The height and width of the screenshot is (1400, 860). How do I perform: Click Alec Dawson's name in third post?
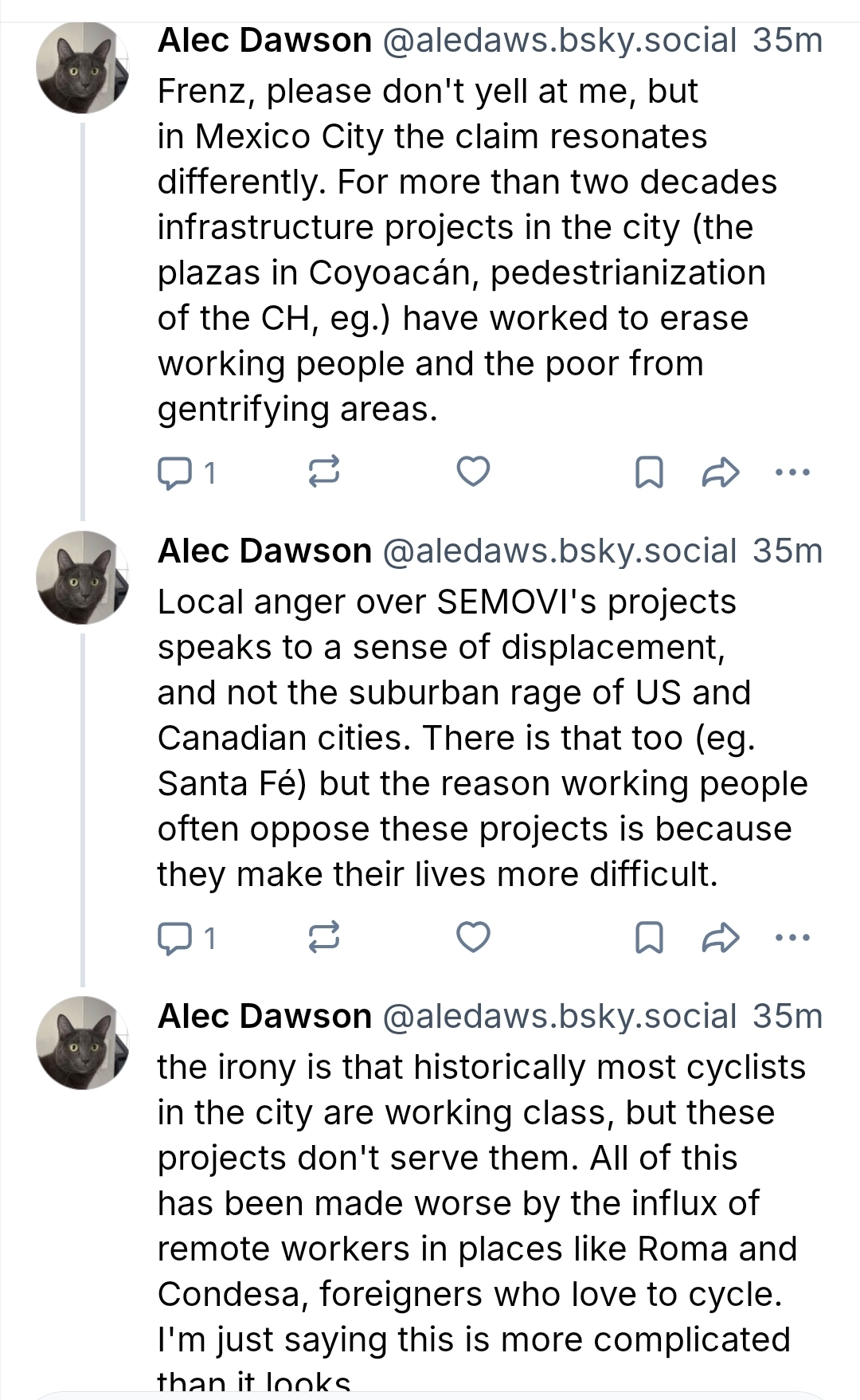tap(264, 1017)
